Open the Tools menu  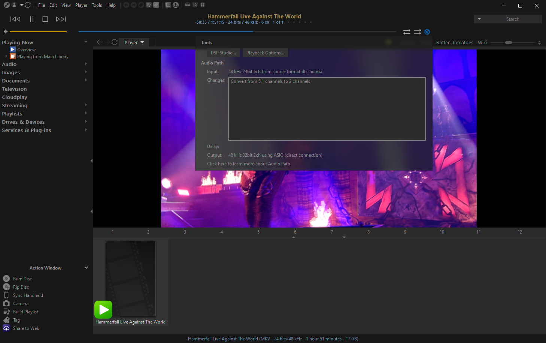tap(97, 5)
